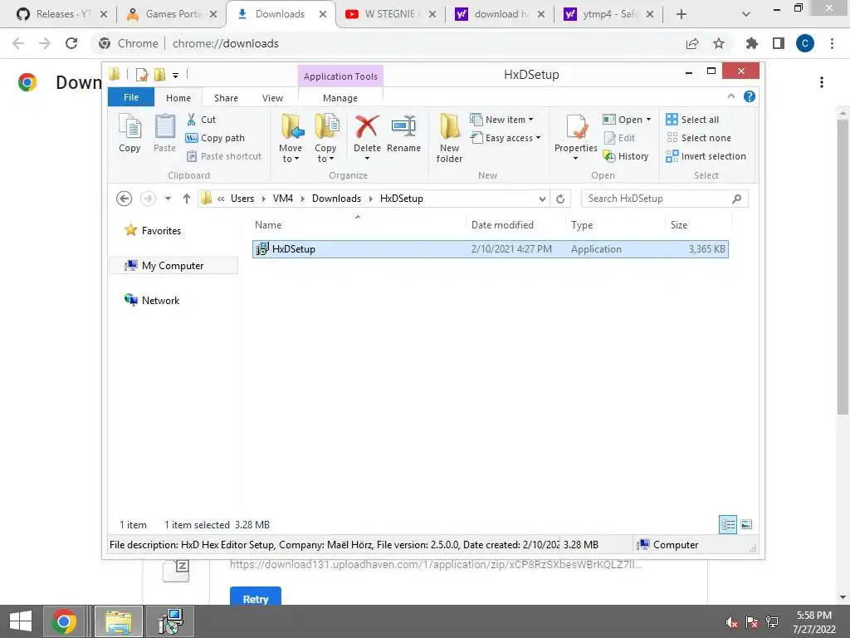Image resolution: width=850 pixels, height=638 pixels.
Task: Reload the Chrome downloads page
Action: pyautogui.click(x=71, y=43)
